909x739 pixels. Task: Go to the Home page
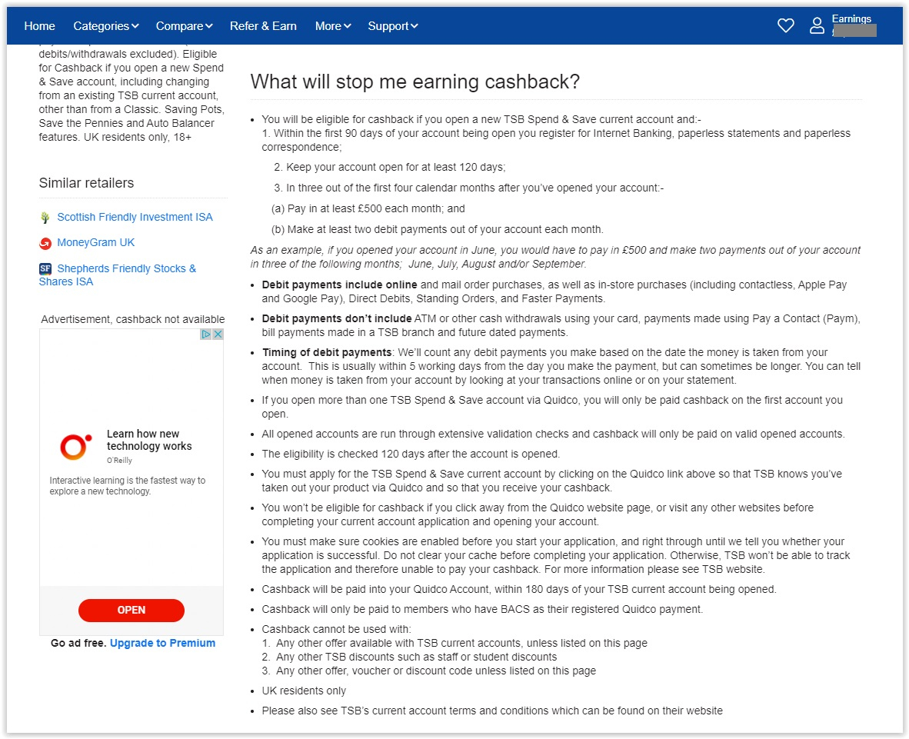[39, 26]
